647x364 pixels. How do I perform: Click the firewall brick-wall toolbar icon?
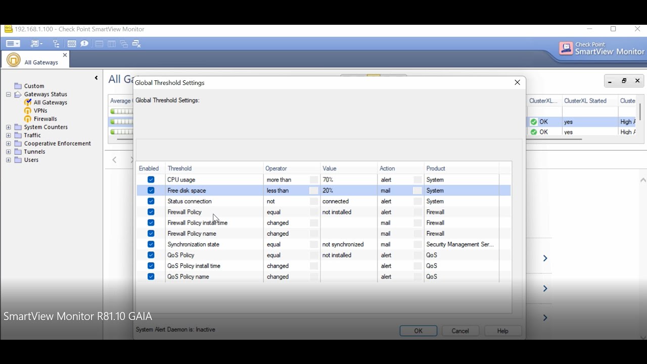(x=72, y=44)
